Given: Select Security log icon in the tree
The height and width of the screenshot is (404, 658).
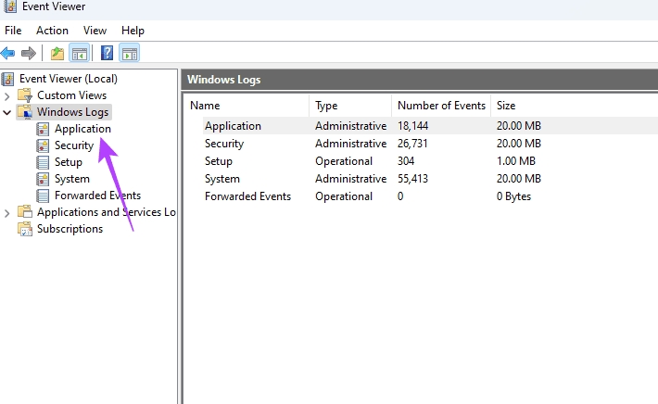Looking at the screenshot, I should coord(44,145).
